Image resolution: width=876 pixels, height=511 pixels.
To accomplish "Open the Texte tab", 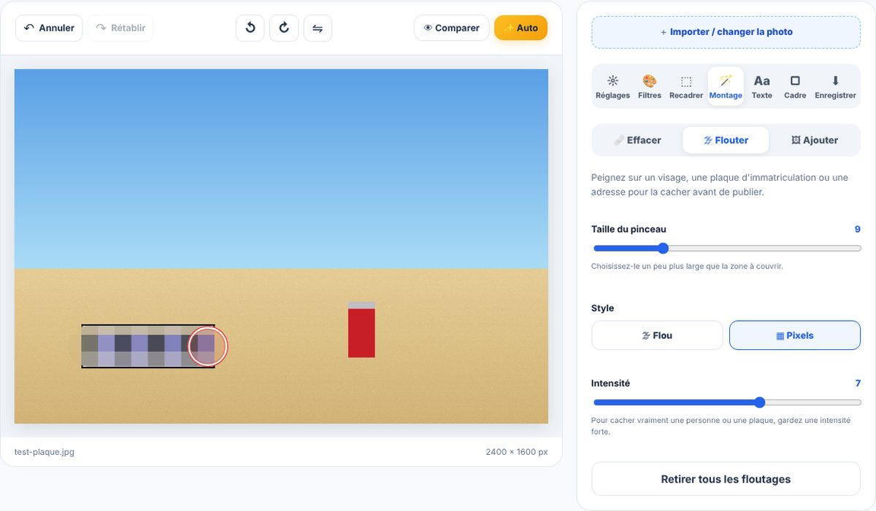I will tap(762, 87).
